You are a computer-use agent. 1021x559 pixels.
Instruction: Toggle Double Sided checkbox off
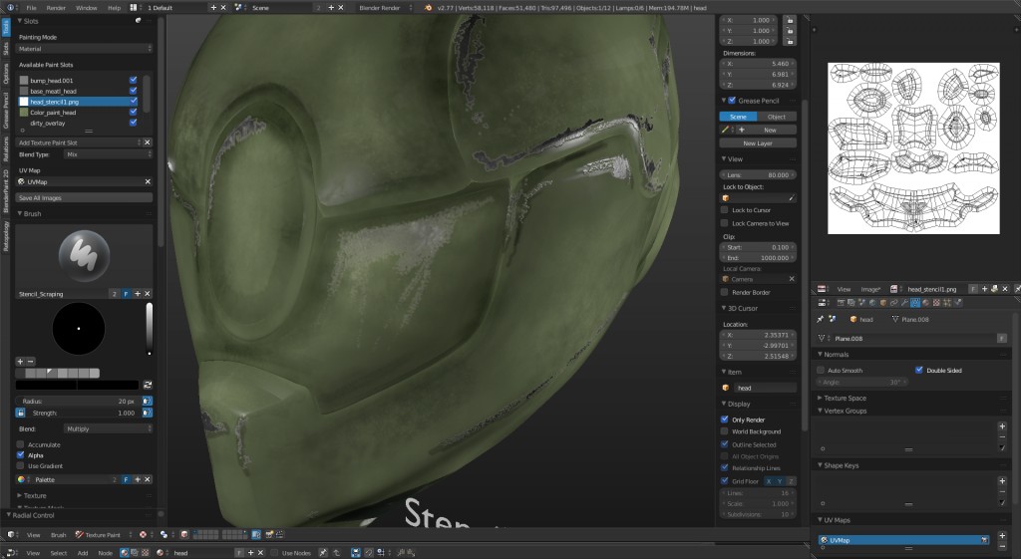919,370
